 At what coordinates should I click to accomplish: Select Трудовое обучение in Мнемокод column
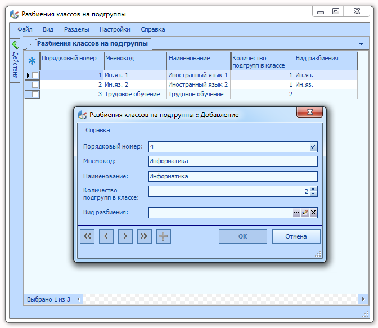point(135,94)
